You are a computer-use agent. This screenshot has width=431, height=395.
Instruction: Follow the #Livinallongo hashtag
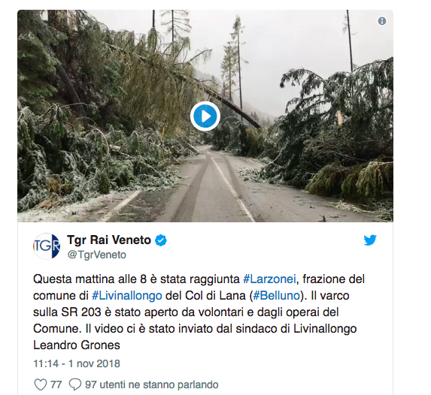[x=126, y=296]
